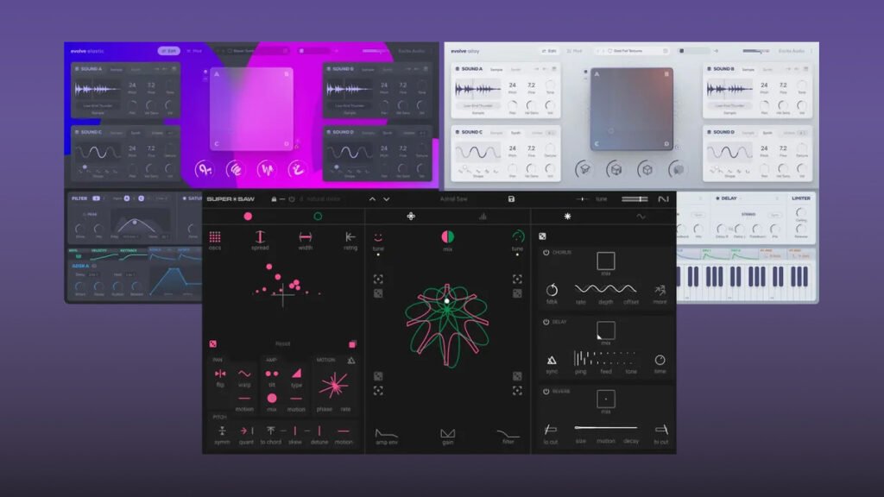Click the third round macro knob in evolve elastic

[x=266, y=168]
